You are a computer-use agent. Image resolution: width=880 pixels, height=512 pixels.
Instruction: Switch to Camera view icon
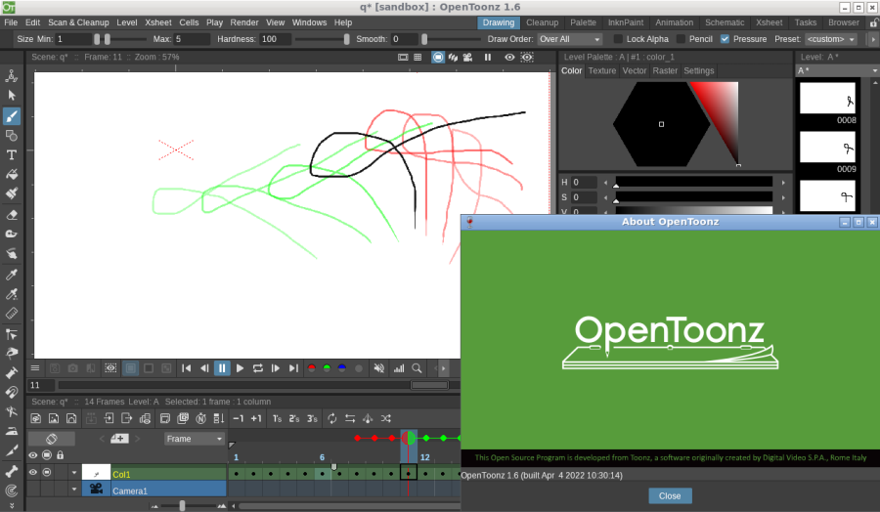467,58
